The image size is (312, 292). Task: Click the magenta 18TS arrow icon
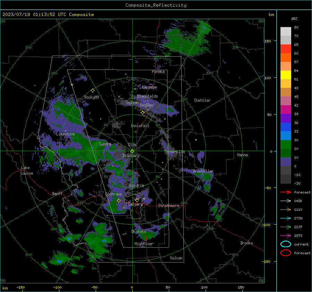pyautogui.click(x=286, y=236)
